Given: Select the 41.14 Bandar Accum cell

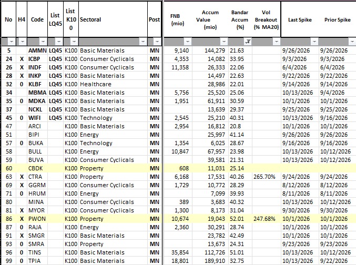Looking at the screenshot, I should coord(240,135).
